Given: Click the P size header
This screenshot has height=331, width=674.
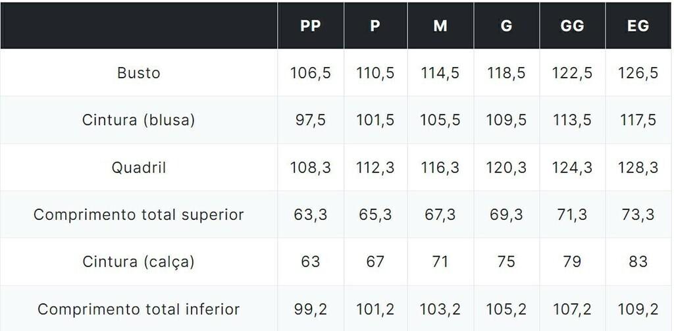Looking at the screenshot, I should pyautogui.click(x=375, y=26).
